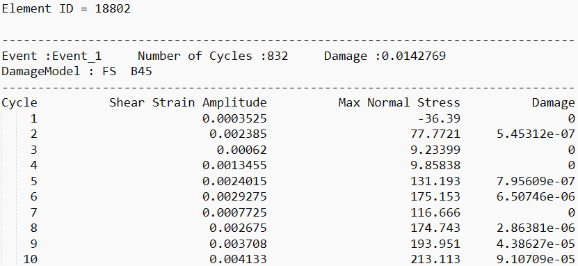Select max normal stress 116.666 in cycle 7
This screenshot has height=266, width=578.
[x=435, y=212]
